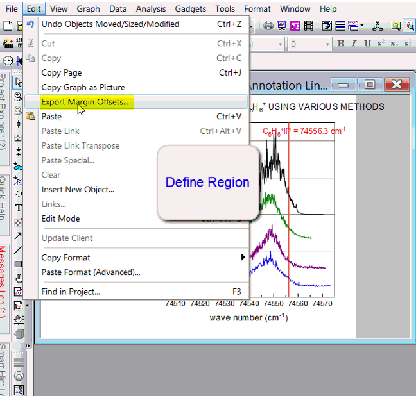Click the Project Flowchart diagram icon

coord(378,26)
